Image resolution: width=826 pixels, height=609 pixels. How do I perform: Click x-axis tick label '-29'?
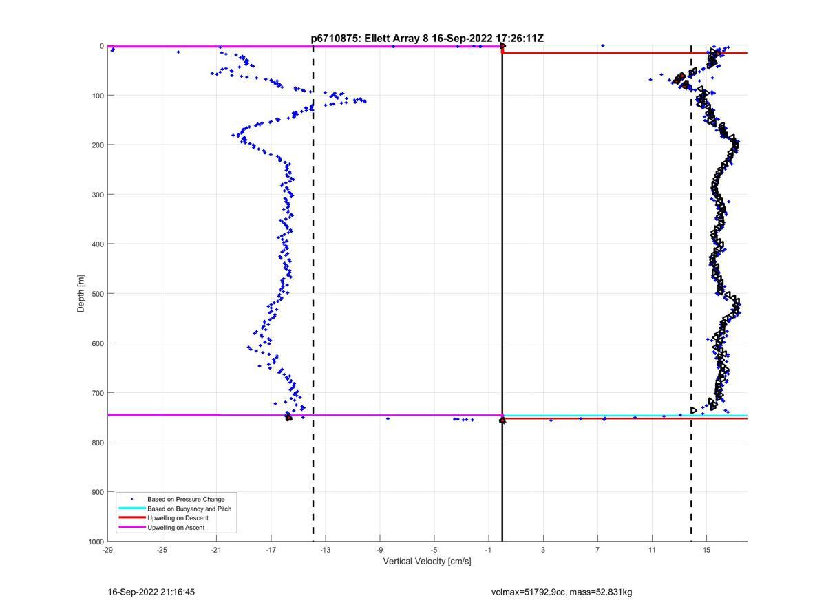point(107,550)
